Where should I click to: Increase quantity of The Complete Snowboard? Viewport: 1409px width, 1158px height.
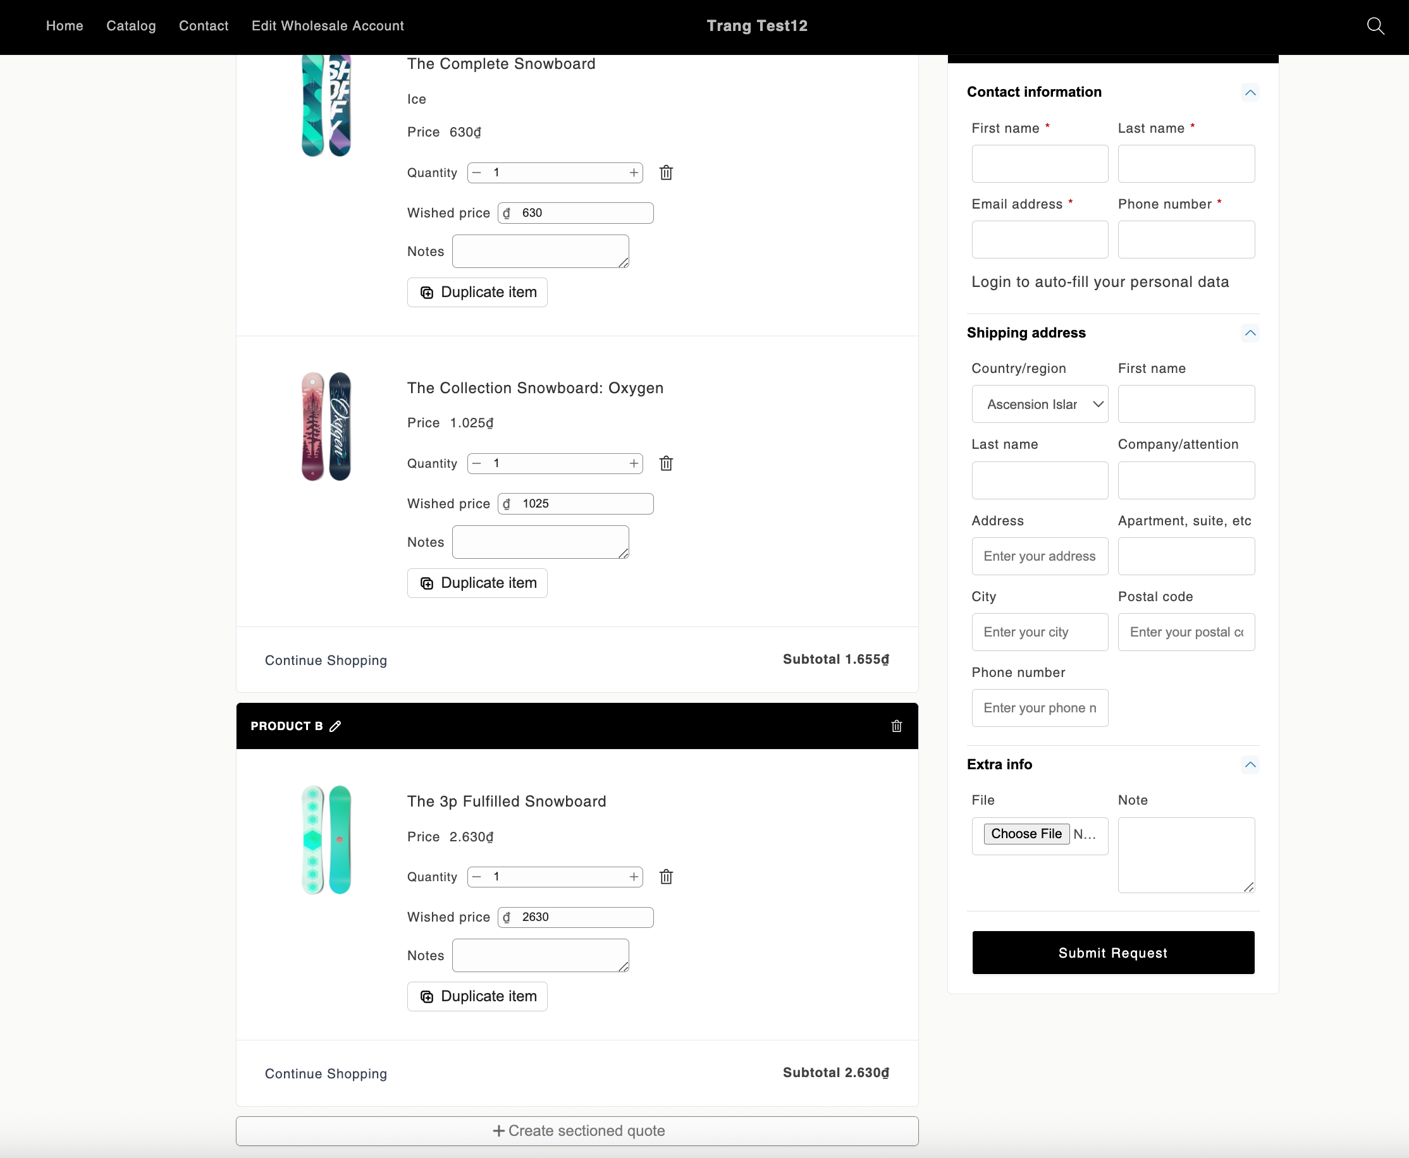(x=634, y=173)
